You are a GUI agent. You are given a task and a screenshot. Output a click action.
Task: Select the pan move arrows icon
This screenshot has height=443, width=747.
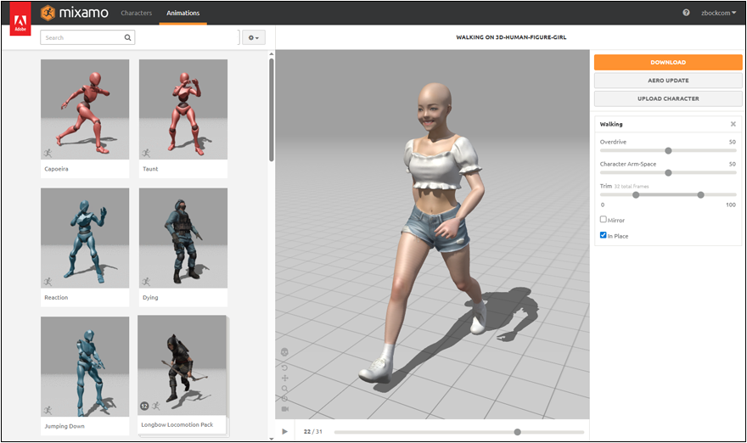point(284,378)
